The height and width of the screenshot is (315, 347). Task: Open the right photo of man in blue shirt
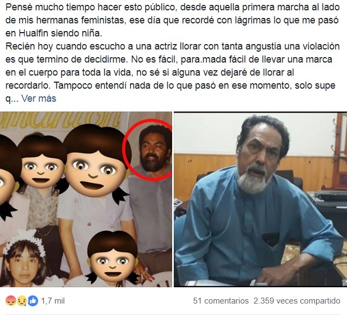pyautogui.click(x=260, y=199)
